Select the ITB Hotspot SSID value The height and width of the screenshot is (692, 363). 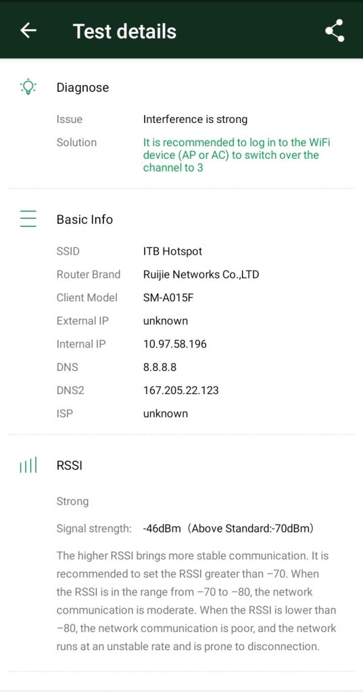(172, 251)
